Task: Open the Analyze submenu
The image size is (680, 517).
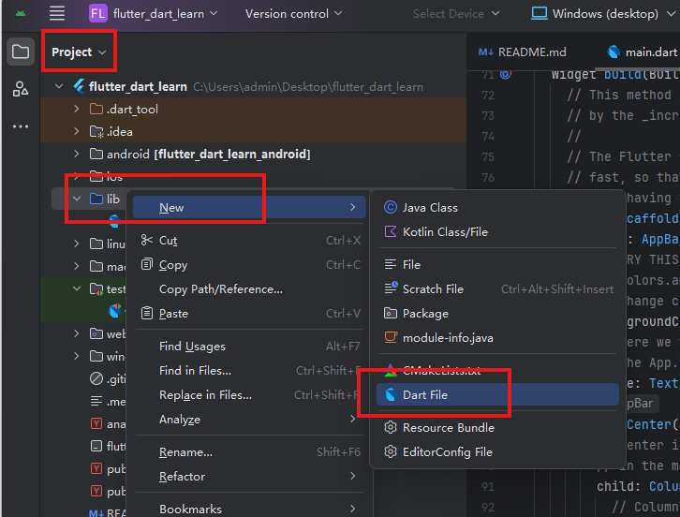Action: click(249, 419)
